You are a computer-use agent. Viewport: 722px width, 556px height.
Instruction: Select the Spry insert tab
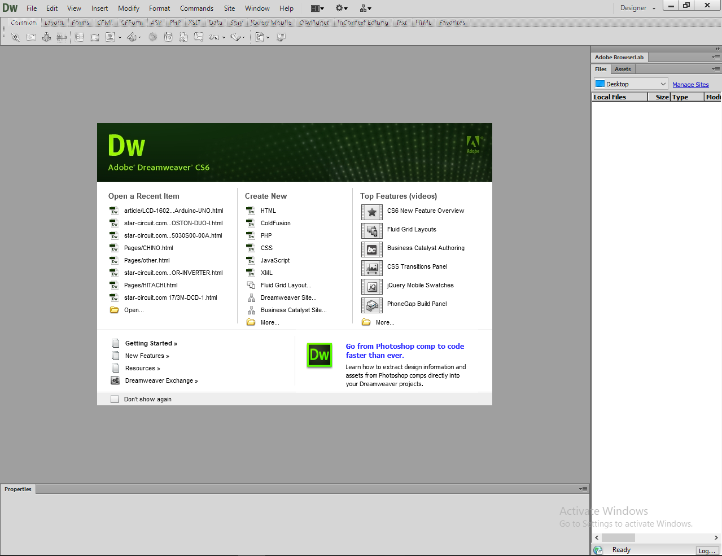(237, 23)
